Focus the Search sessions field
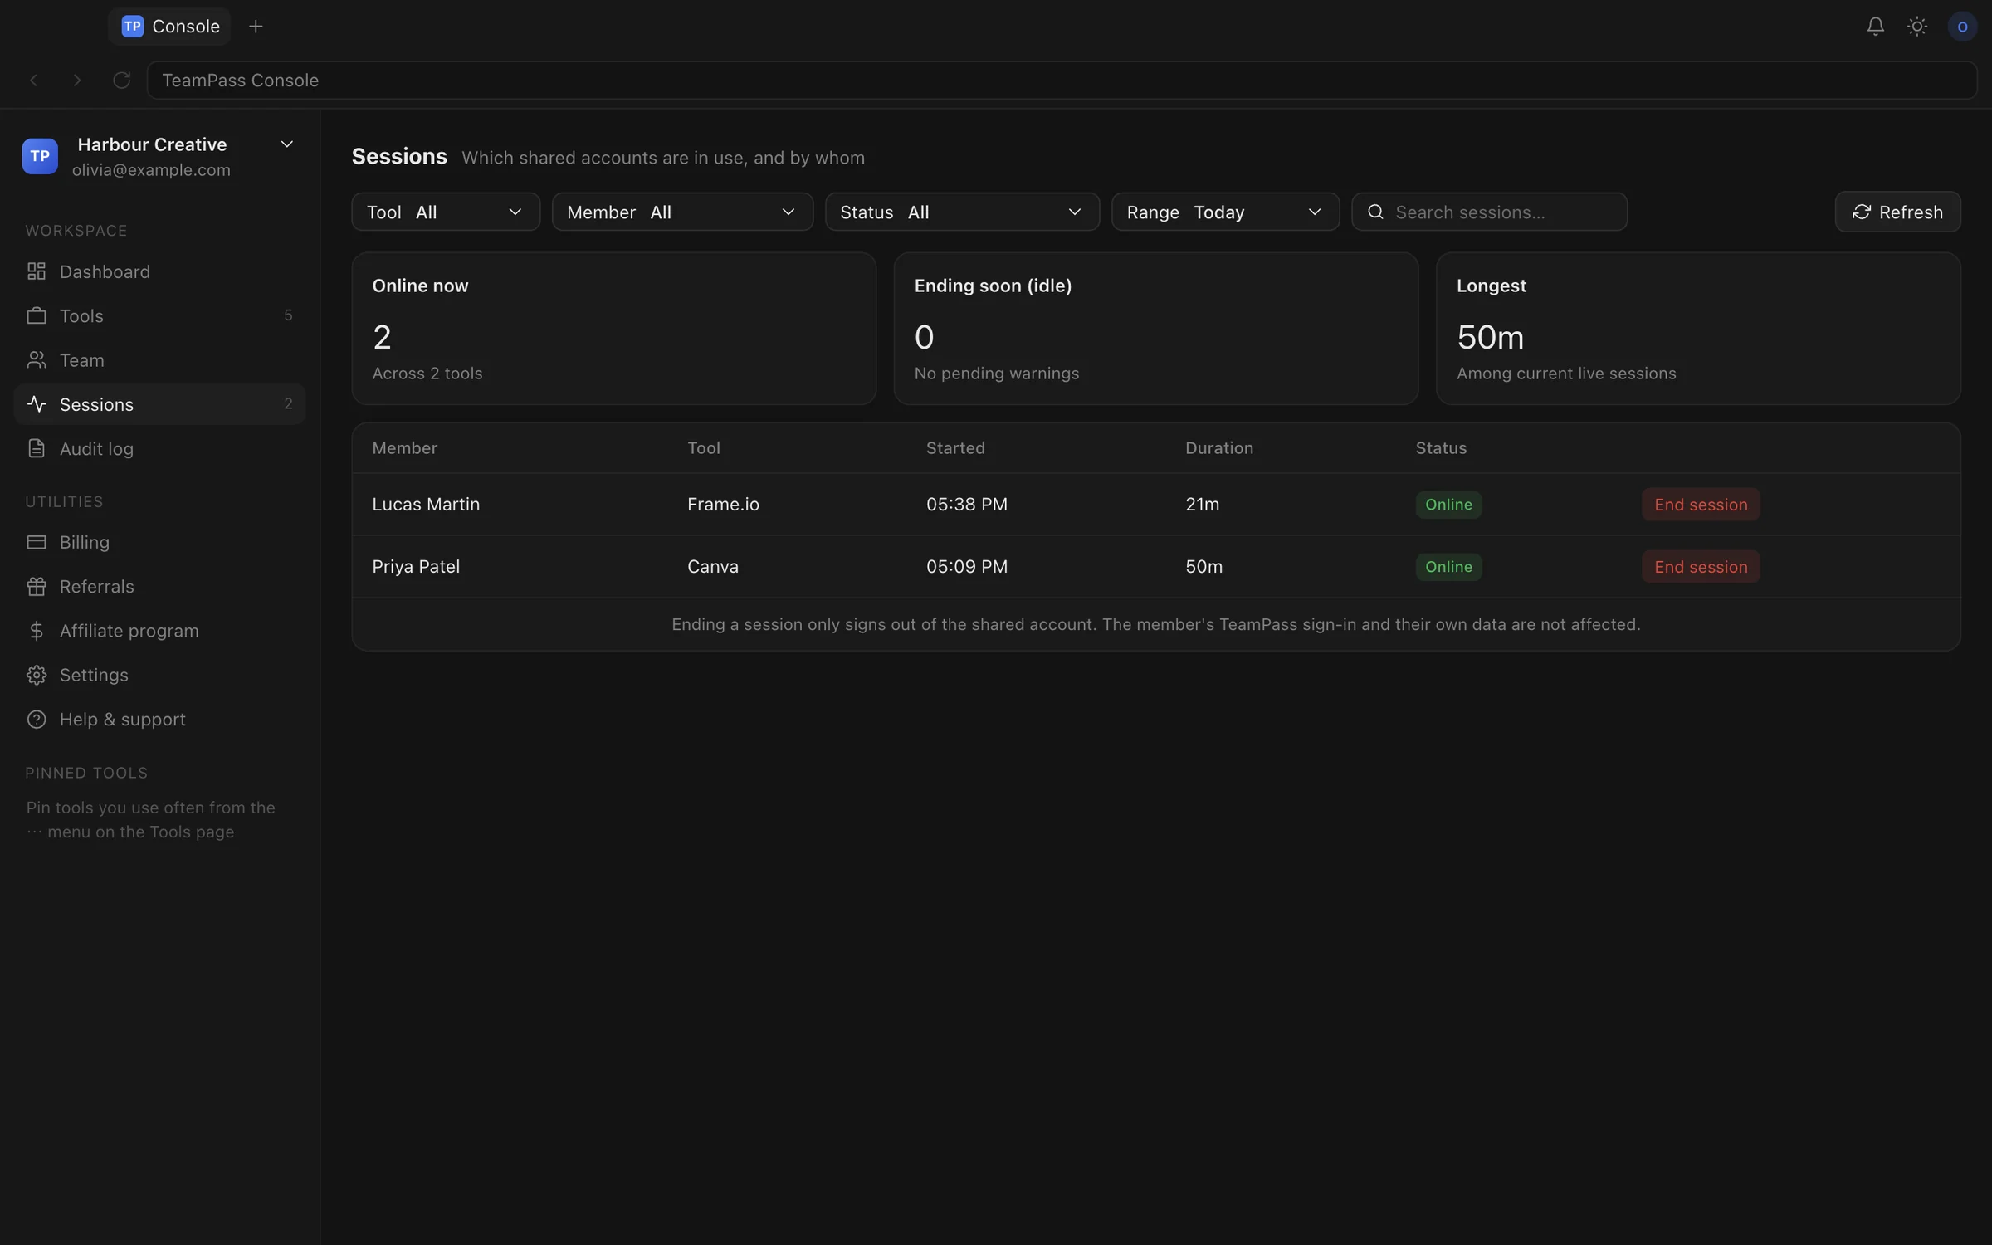The image size is (1992, 1245). (1489, 212)
